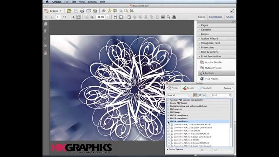The width and height of the screenshot is (279, 157).
Task: Click the Open file folder icon
Action: (x=69, y=11)
